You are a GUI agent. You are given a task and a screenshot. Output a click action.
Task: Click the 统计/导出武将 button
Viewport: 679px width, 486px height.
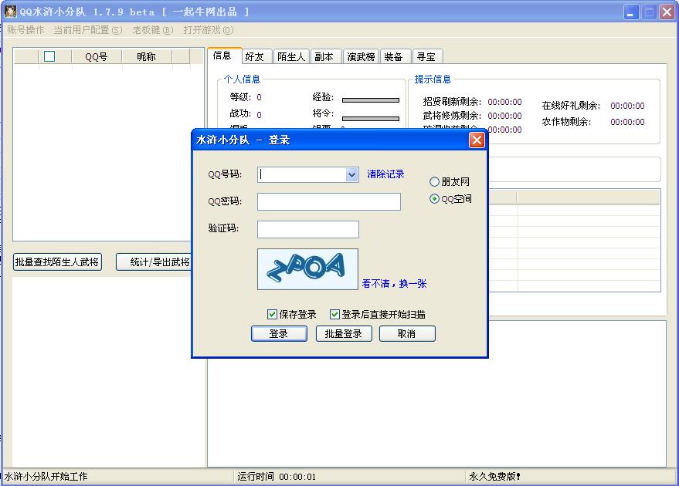pyautogui.click(x=154, y=262)
